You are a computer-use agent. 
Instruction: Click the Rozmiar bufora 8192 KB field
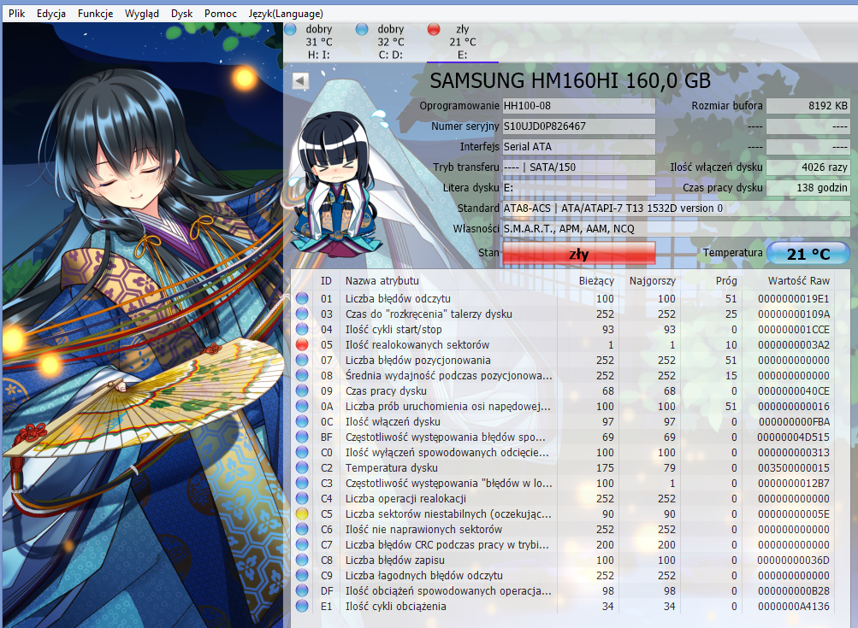click(808, 105)
